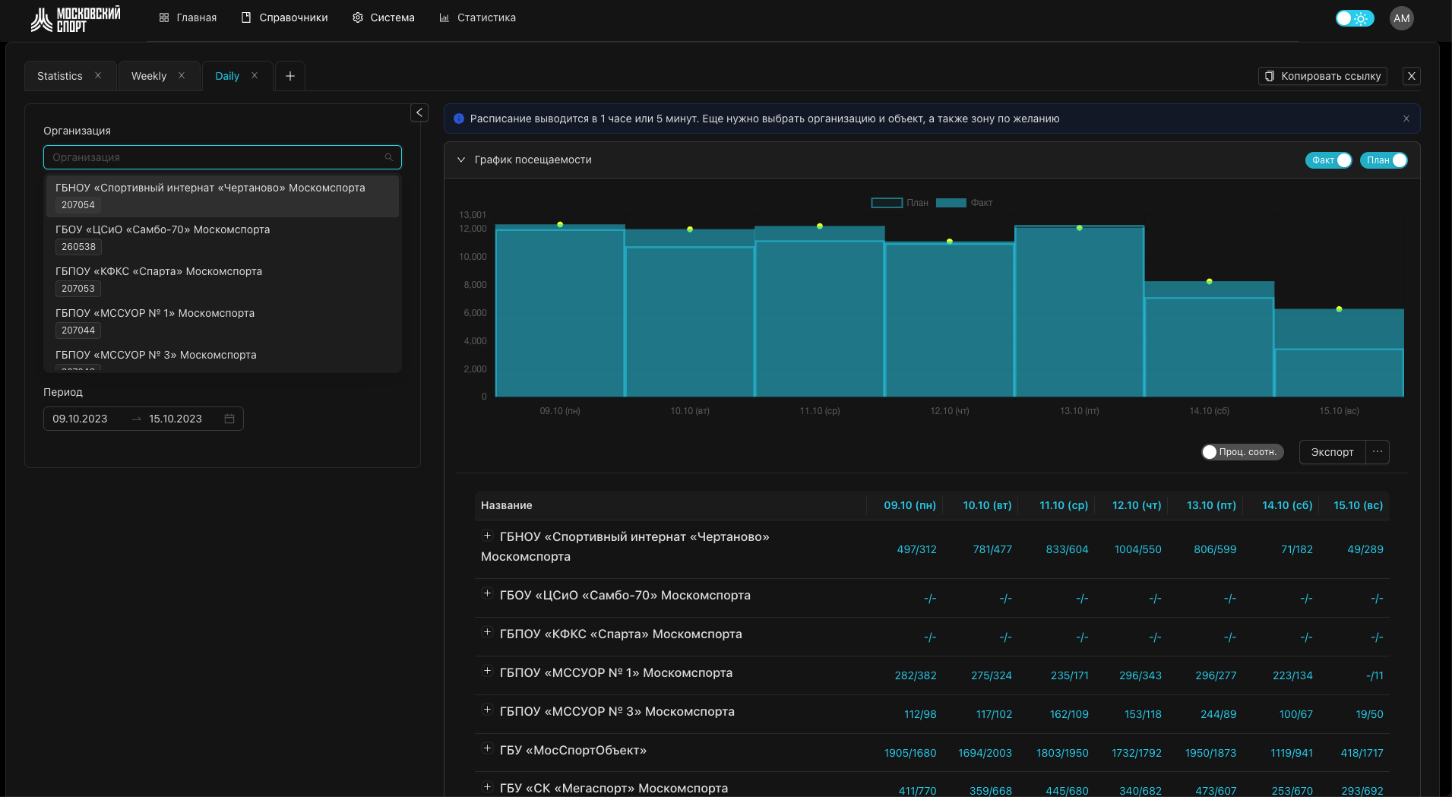The height and width of the screenshot is (797, 1452).
Task: Click Копировать ссылку button
Action: point(1322,76)
